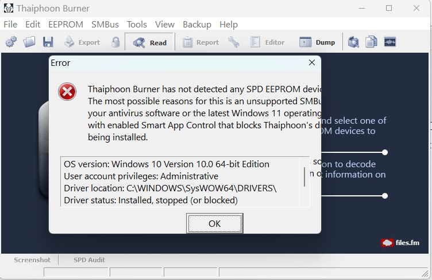
Task: Click OK in the Error dialog
Action: click(215, 223)
